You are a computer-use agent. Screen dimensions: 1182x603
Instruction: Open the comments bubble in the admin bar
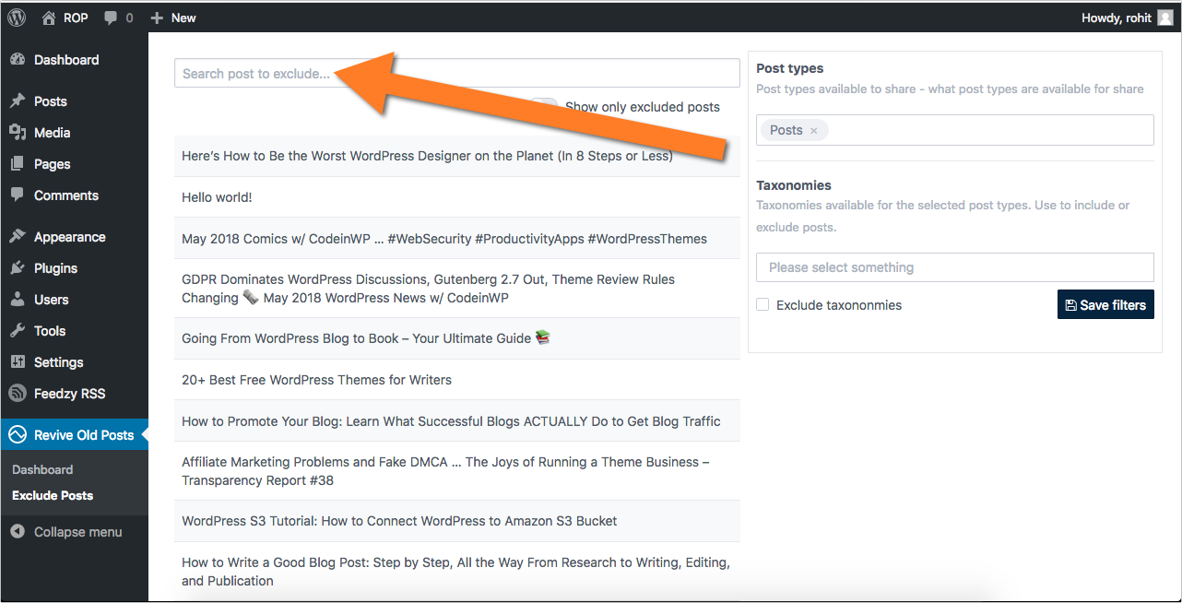(112, 18)
